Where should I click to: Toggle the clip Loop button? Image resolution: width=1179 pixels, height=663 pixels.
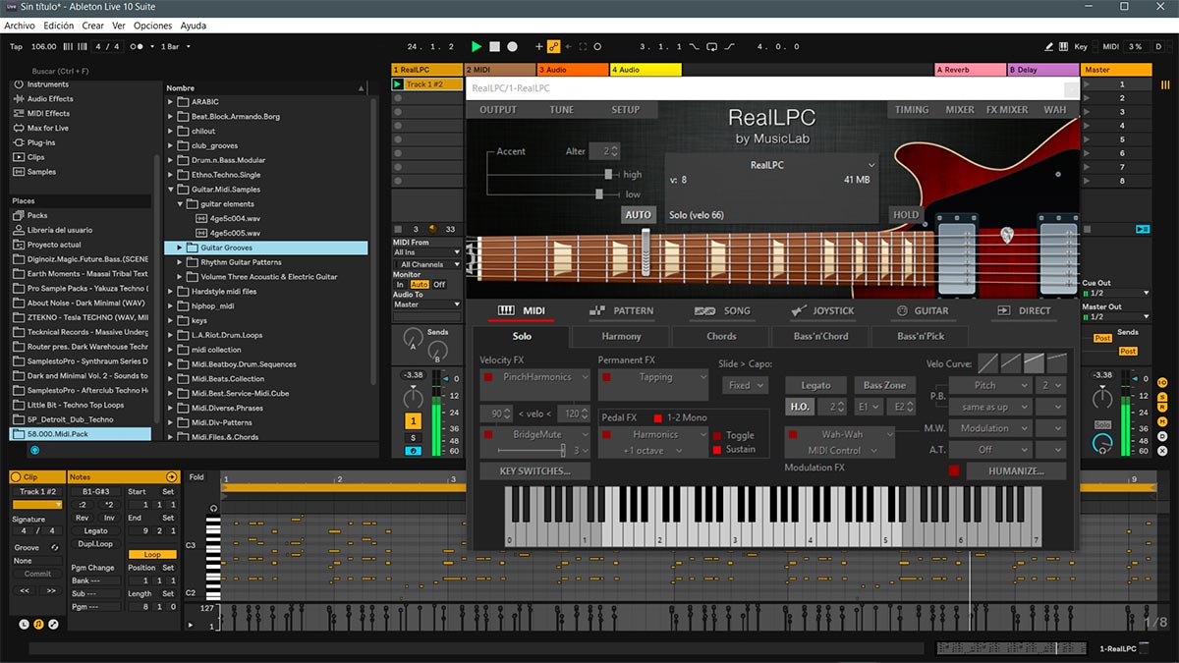[152, 554]
